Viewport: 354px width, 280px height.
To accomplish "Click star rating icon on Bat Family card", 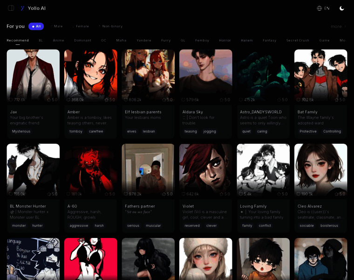I will [336, 100].
